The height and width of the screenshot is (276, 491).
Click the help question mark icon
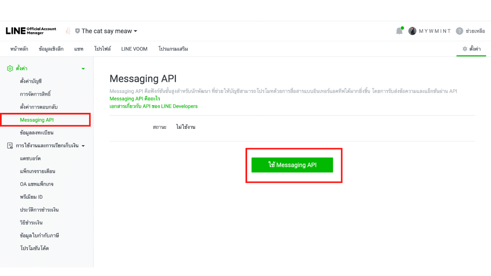click(459, 31)
